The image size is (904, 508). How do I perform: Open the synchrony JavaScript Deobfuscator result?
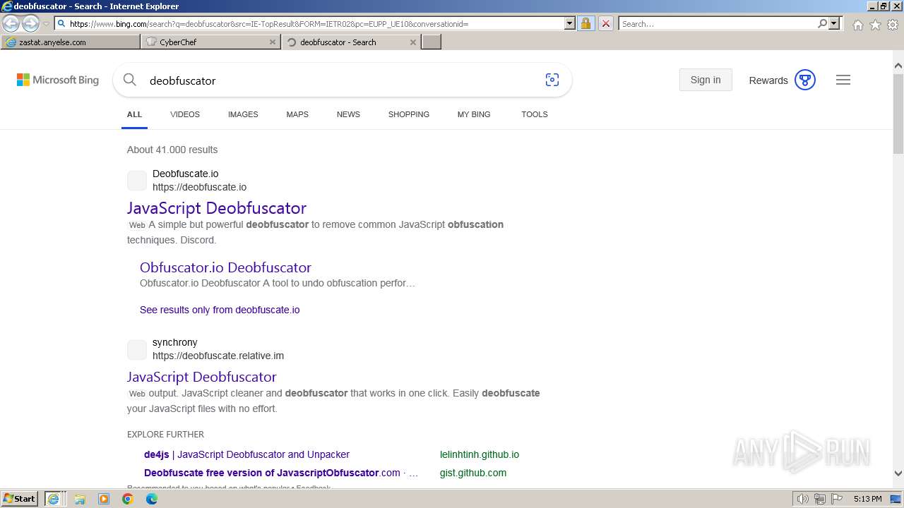[202, 377]
